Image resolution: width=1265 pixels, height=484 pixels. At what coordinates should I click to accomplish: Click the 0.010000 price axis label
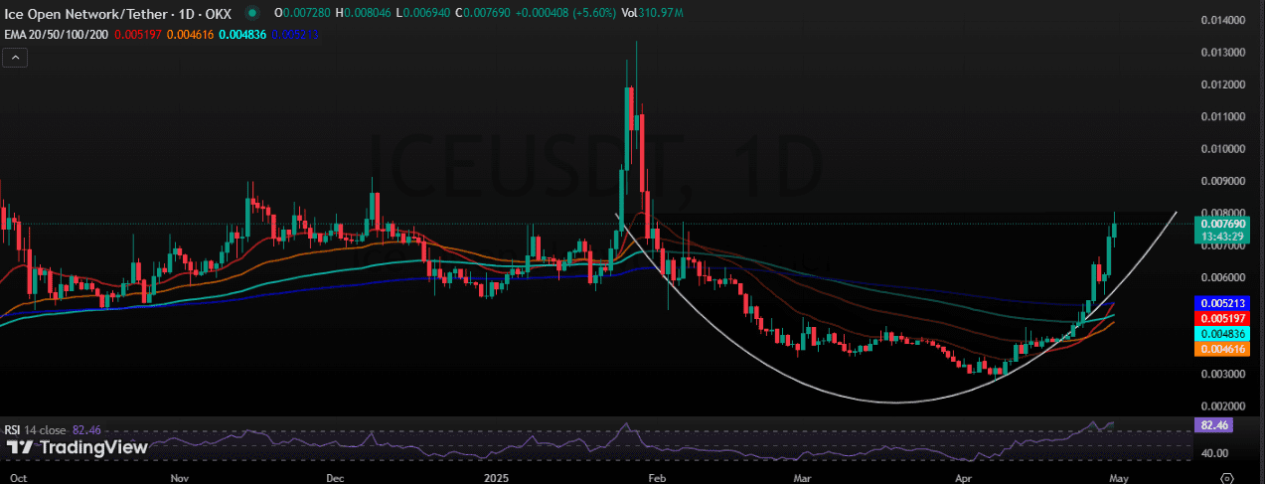[1223, 149]
